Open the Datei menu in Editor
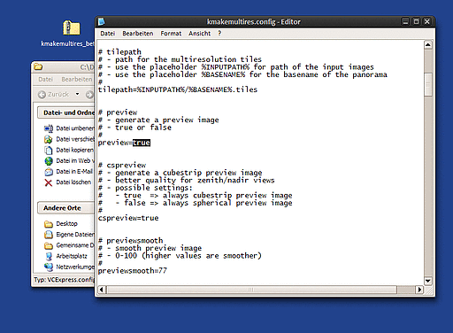This screenshot has width=453, height=333. pos(108,34)
